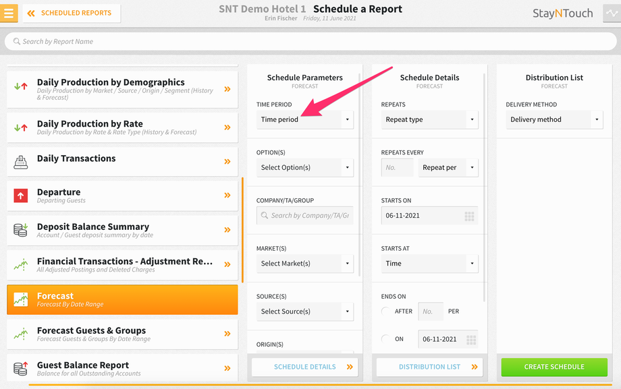Select the Daily Transactions report

click(x=122, y=161)
